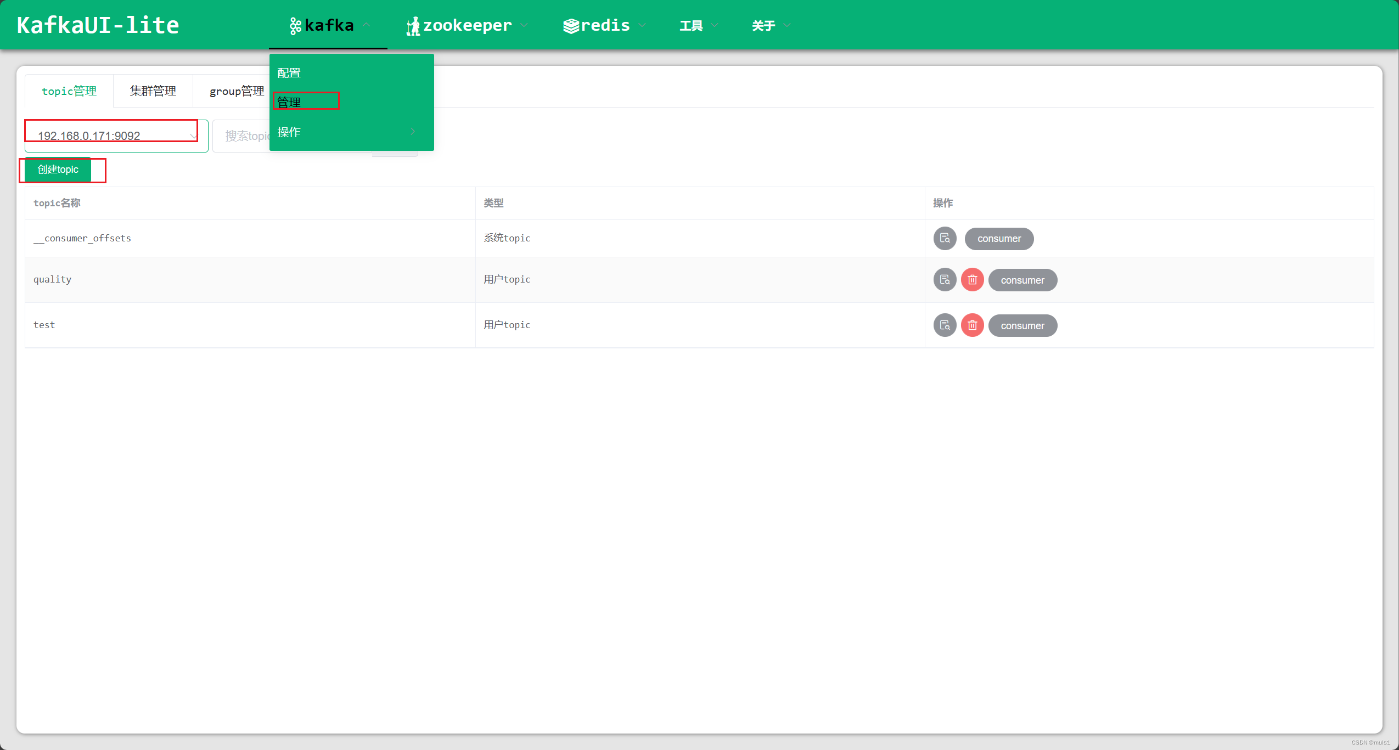View details icon for __consumer_offsets topic

click(945, 239)
